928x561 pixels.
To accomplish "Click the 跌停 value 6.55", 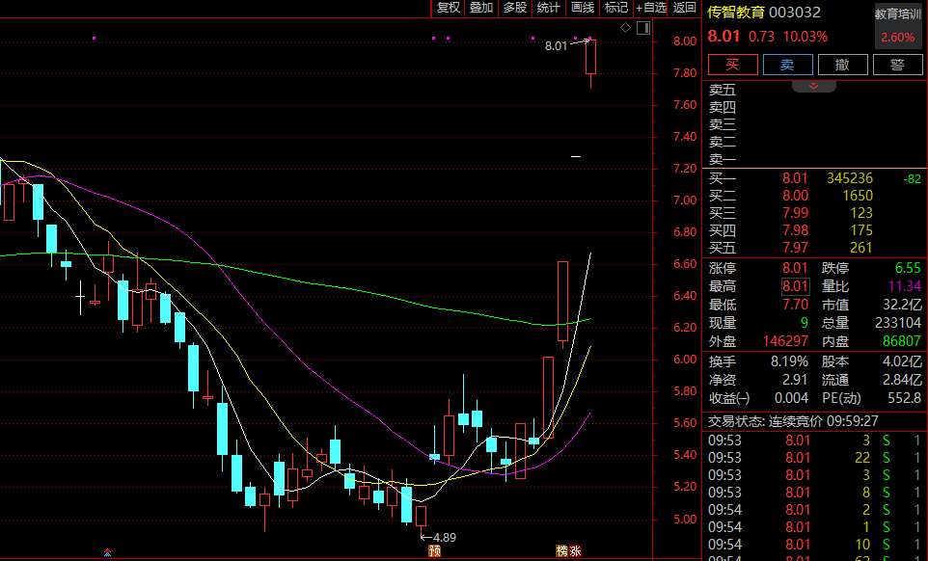I will tap(908, 268).
